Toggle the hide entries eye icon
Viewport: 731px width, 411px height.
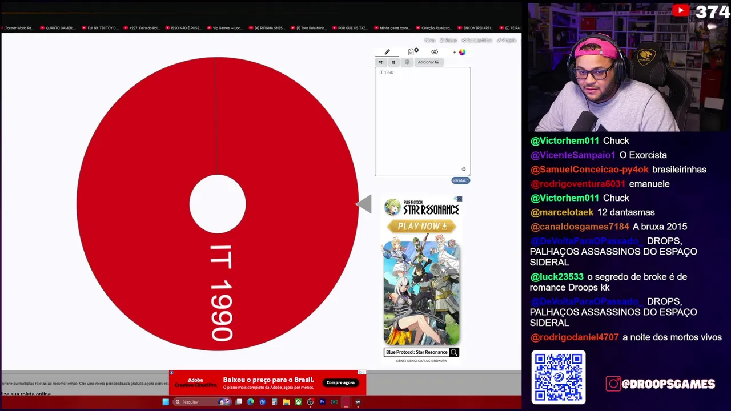435,52
